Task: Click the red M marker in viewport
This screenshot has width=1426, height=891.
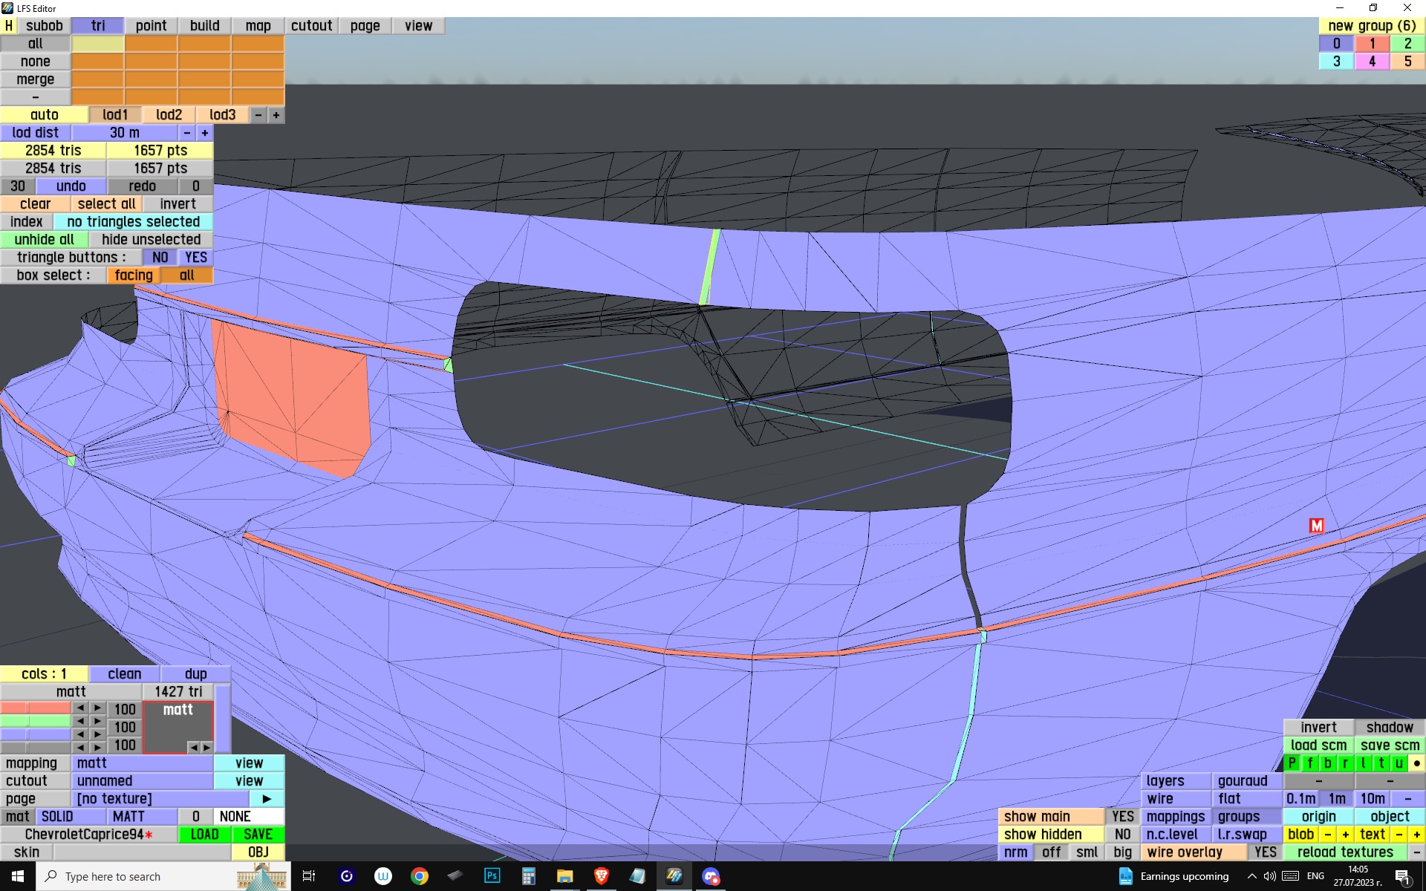Action: pyautogui.click(x=1316, y=526)
